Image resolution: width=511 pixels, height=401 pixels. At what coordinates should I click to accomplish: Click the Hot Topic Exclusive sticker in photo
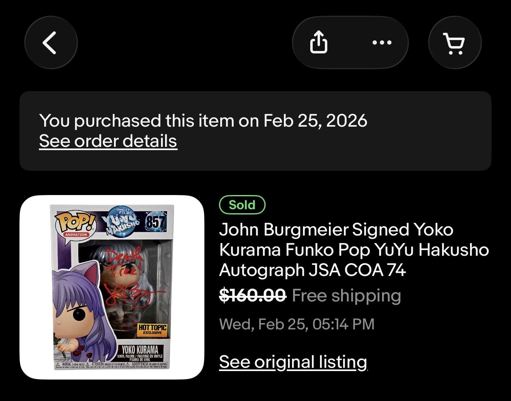[x=152, y=330]
